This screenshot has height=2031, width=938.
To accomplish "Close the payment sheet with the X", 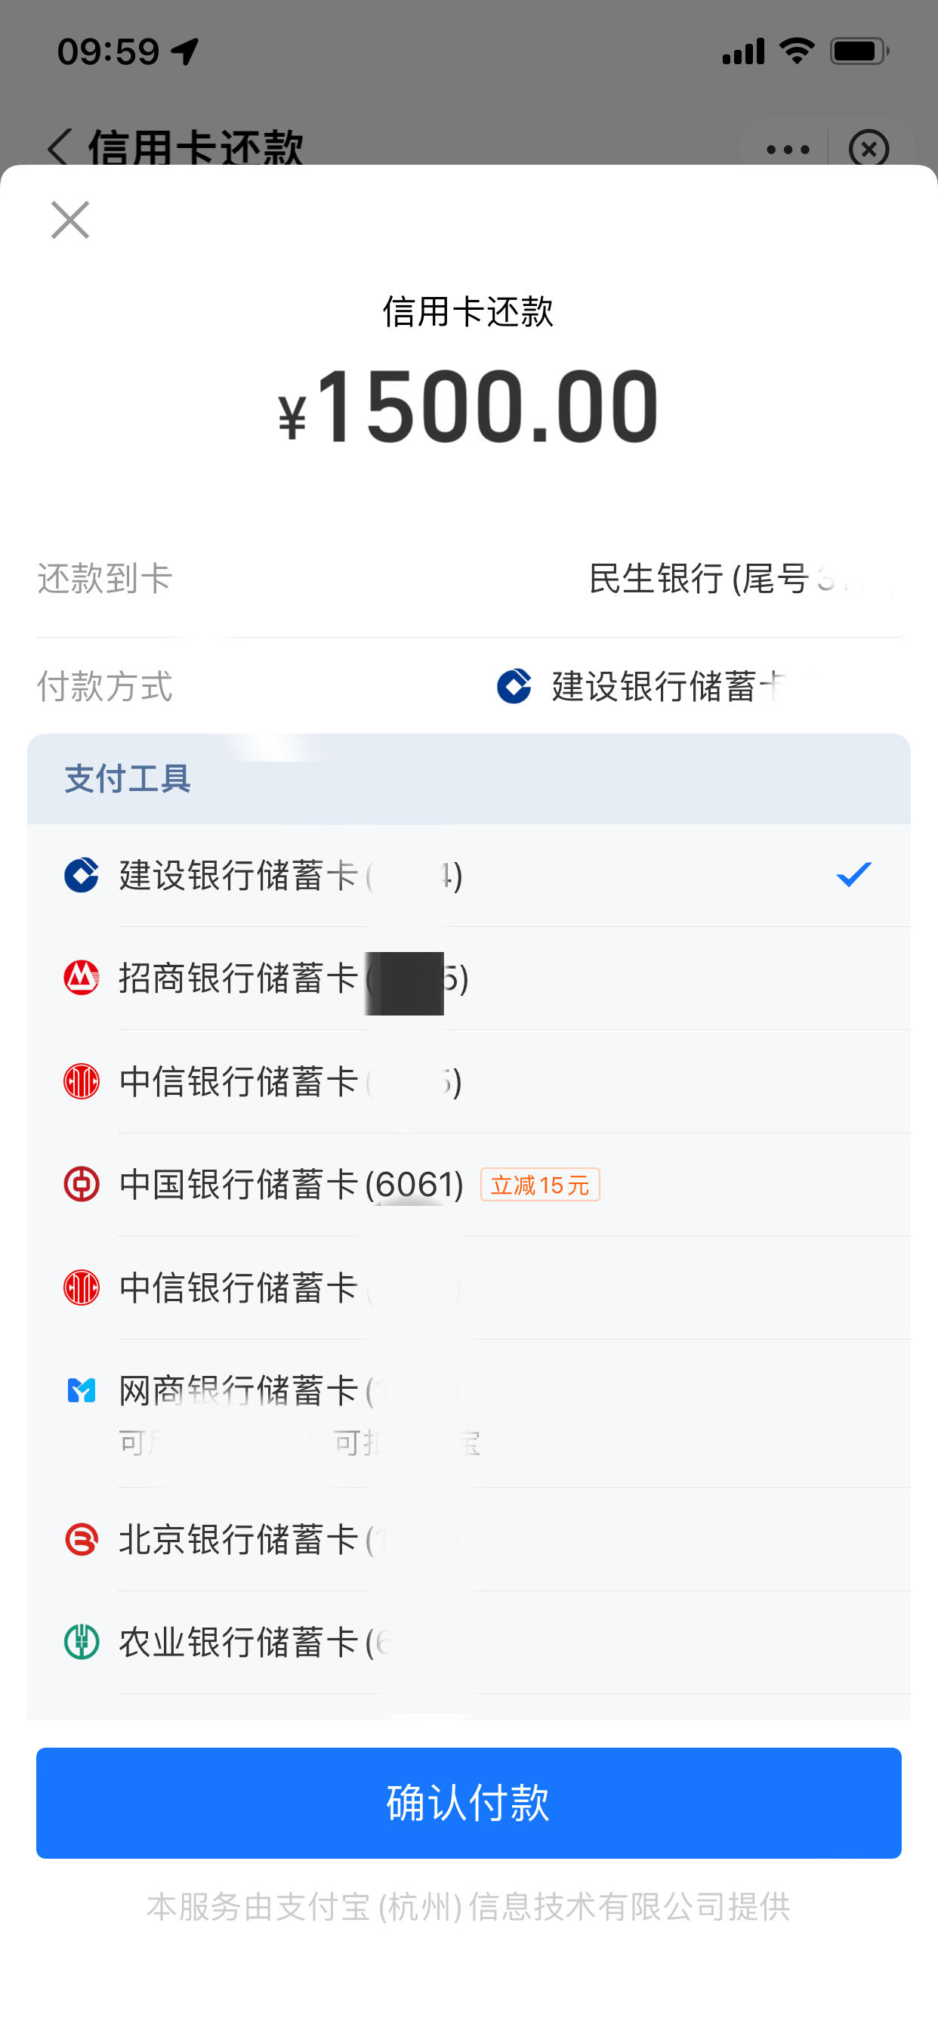I will coord(70,219).
